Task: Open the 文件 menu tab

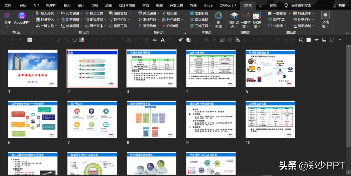Action: pos(8,5)
